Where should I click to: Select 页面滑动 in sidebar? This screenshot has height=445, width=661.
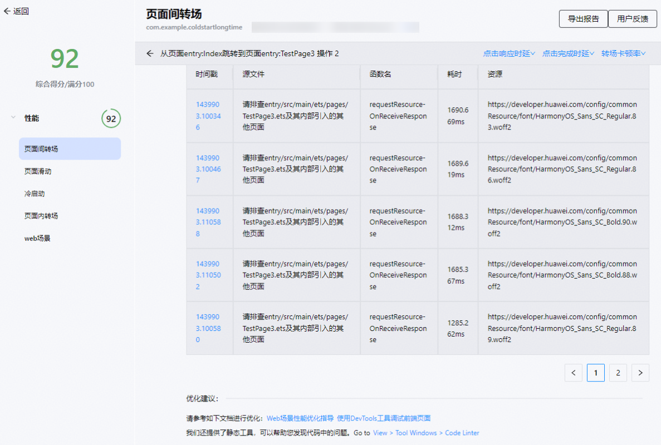point(38,171)
